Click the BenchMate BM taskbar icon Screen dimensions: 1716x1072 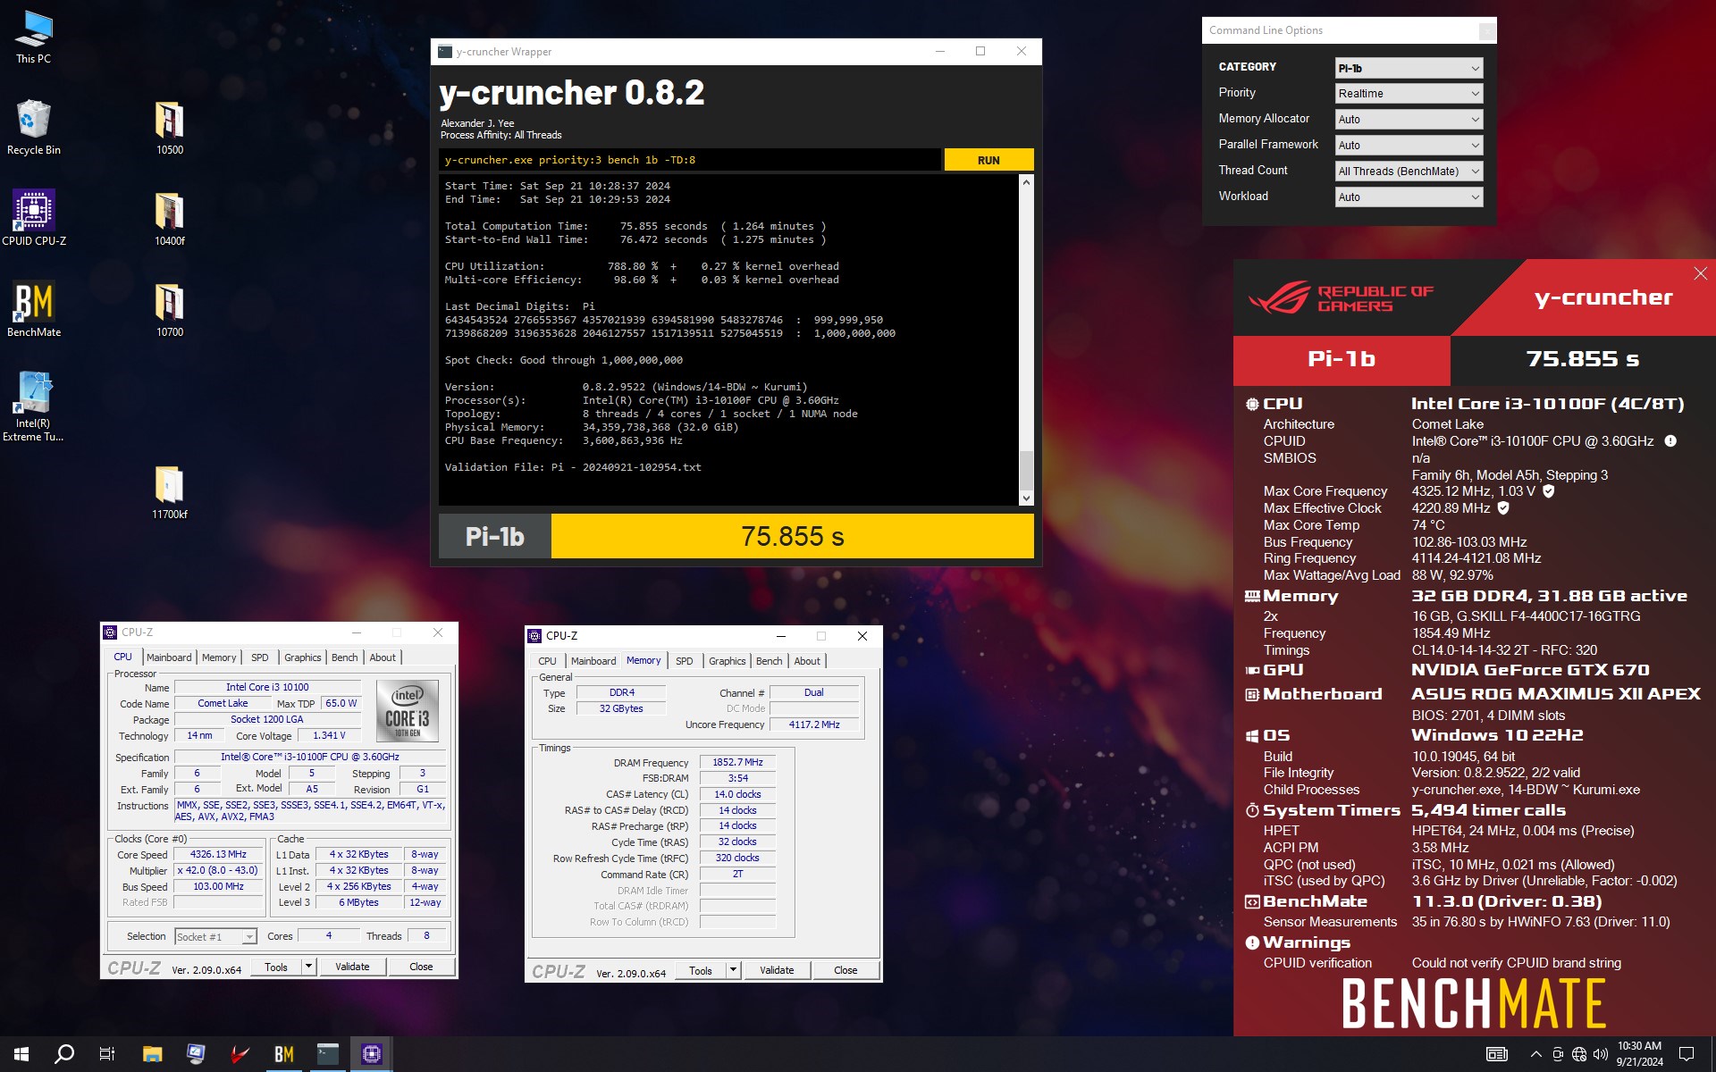pos(284,1054)
